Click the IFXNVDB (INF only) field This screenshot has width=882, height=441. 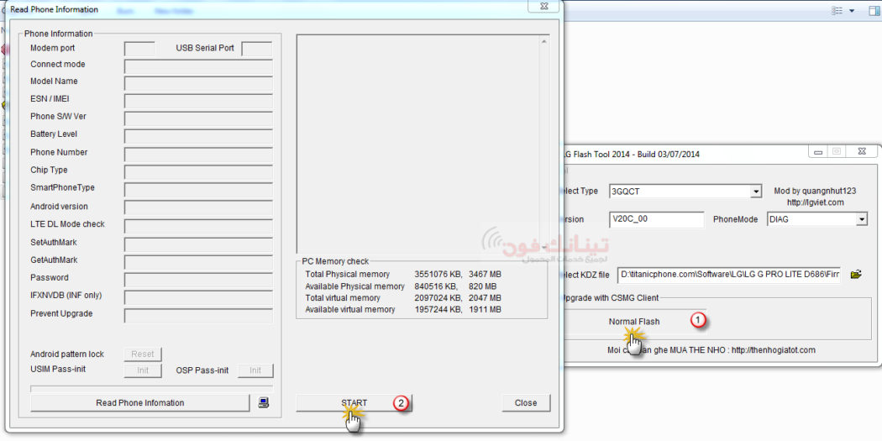pyautogui.click(x=198, y=297)
